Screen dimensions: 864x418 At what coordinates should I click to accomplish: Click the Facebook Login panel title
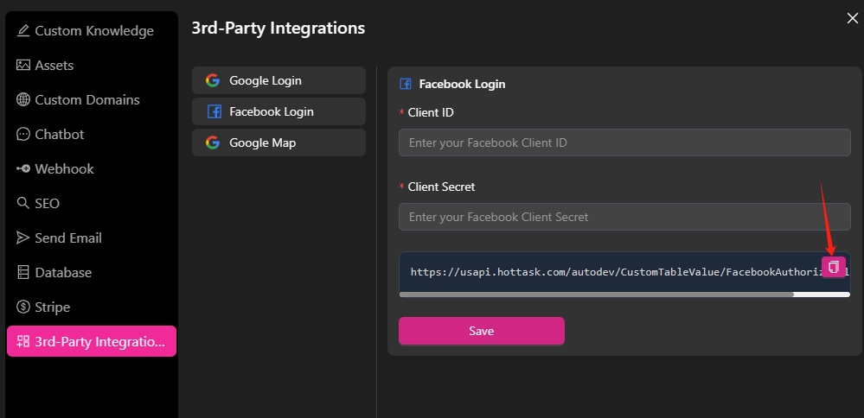coord(463,84)
